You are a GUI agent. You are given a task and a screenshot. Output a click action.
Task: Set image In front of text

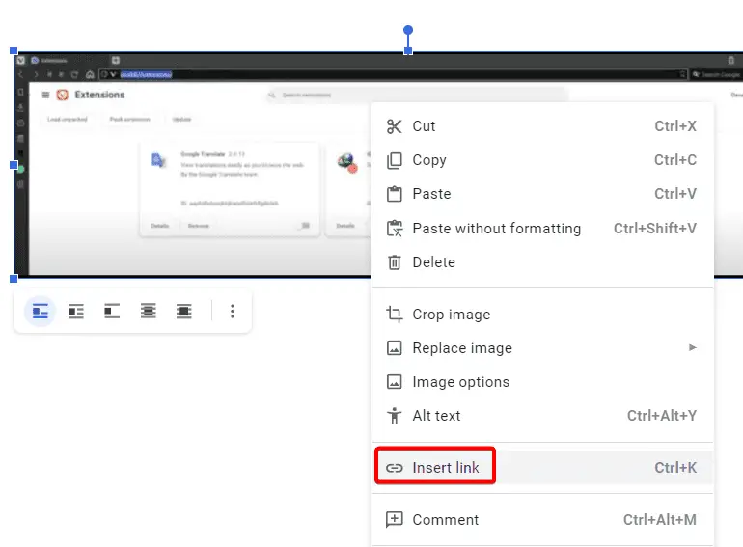click(x=184, y=312)
